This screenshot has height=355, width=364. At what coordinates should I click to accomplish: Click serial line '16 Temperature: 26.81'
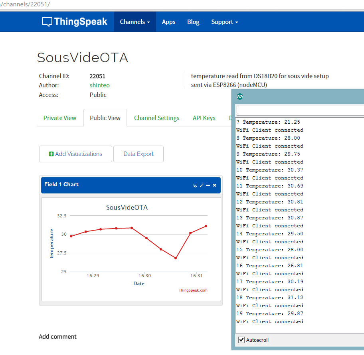pyautogui.click(x=270, y=266)
